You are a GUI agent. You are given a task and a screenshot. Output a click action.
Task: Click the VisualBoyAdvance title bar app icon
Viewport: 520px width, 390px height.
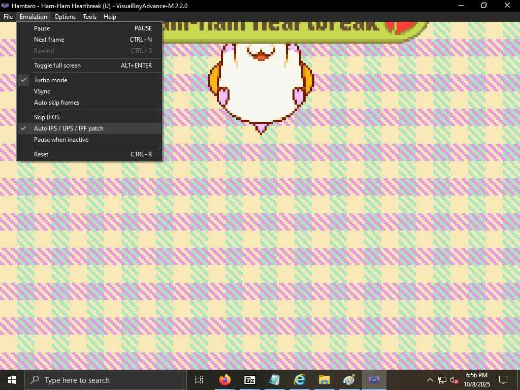(x=5, y=6)
